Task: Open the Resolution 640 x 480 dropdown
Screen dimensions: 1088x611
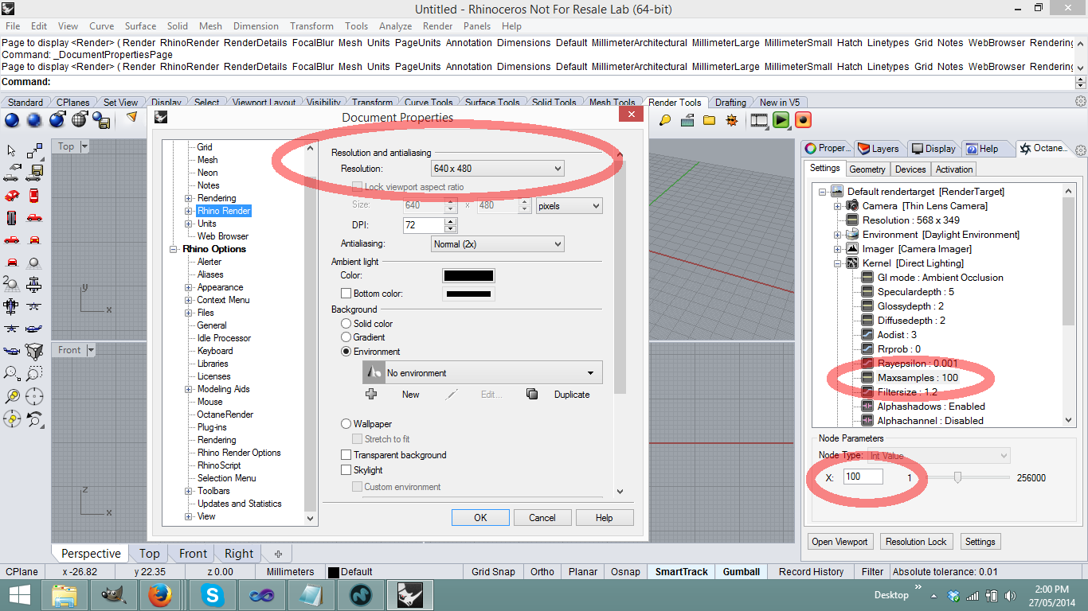Action: point(497,169)
